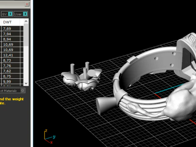The height and width of the screenshot is (147, 196).
Task: Toggle the GV switch
Action: [10, 14]
